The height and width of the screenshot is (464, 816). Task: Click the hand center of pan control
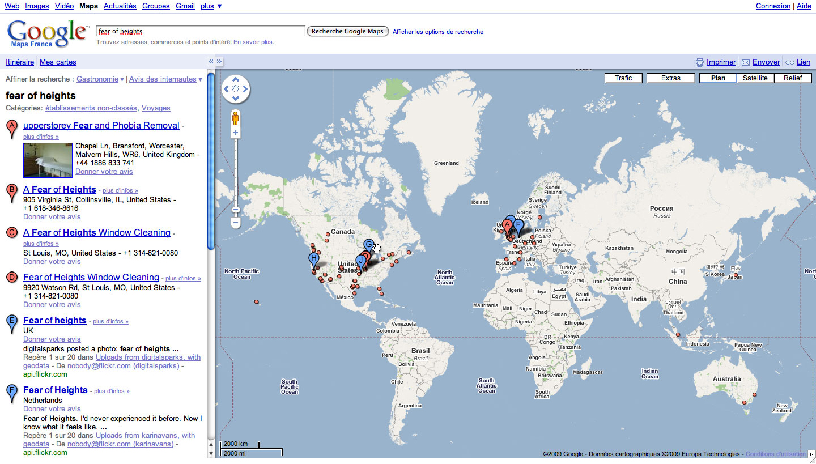(x=236, y=89)
